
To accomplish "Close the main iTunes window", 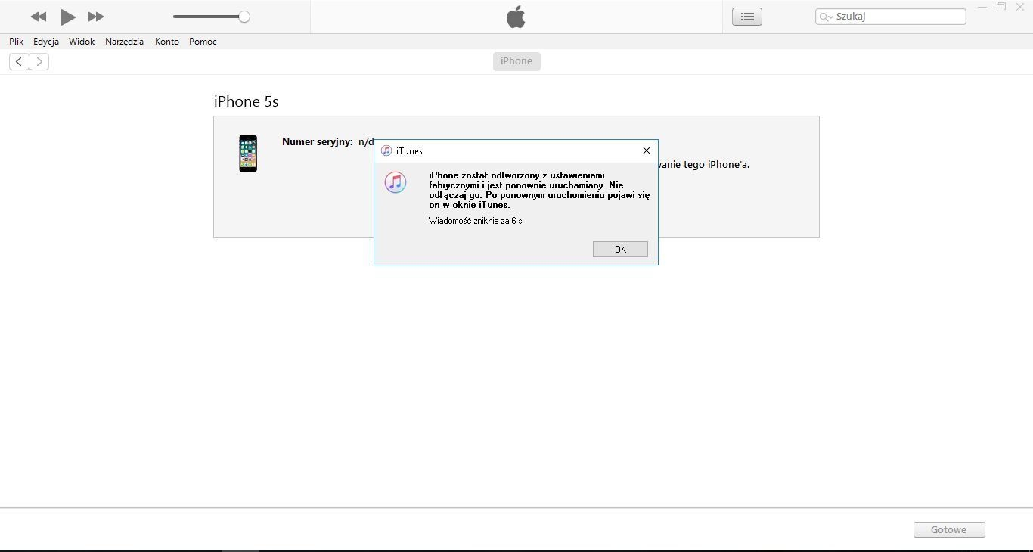I will pos(1020,8).
